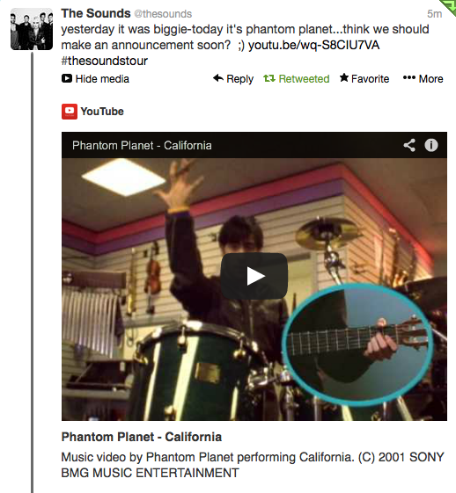Image resolution: width=456 pixels, height=493 pixels.
Task: Open the @thesounds handle link
Action: [x=163, y=14]
